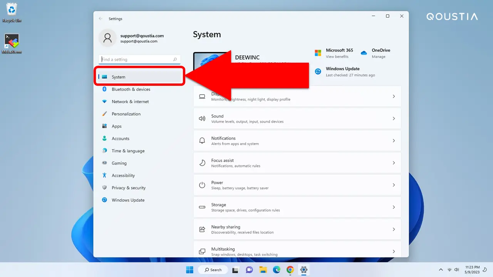The width and height of the screenshot is (493, 277).
Task: Select the Accounts person icon
Action: coord(104,138)
